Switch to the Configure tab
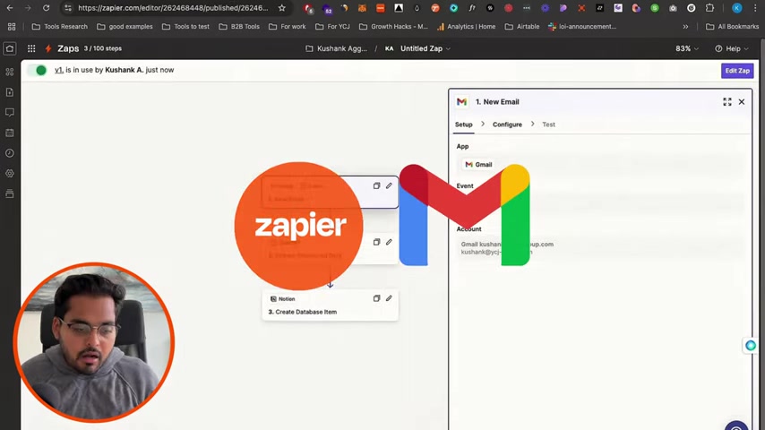The image size is (765, 430). tap(507, 125)
